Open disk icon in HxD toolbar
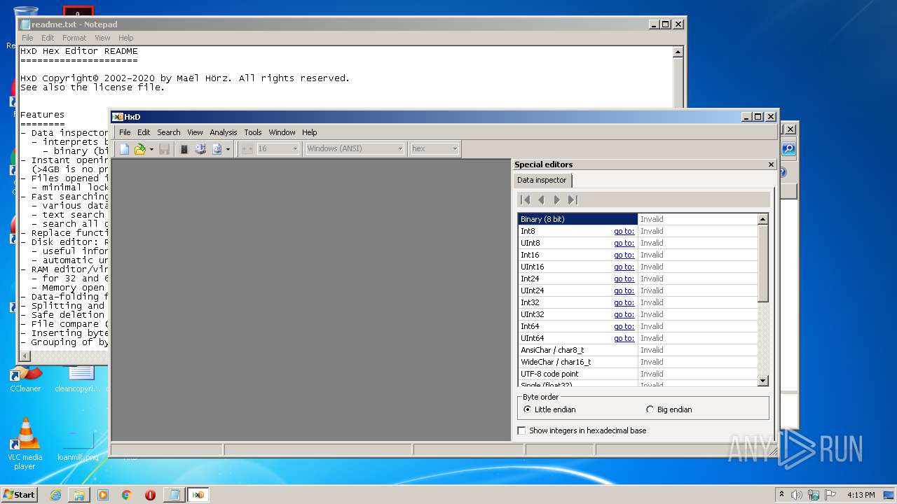The width and height of the screenshot is (897, 504). click(x=200, y=149)
